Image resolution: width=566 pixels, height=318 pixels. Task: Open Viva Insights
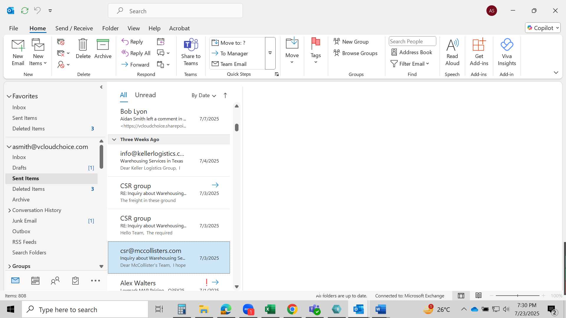507,52
